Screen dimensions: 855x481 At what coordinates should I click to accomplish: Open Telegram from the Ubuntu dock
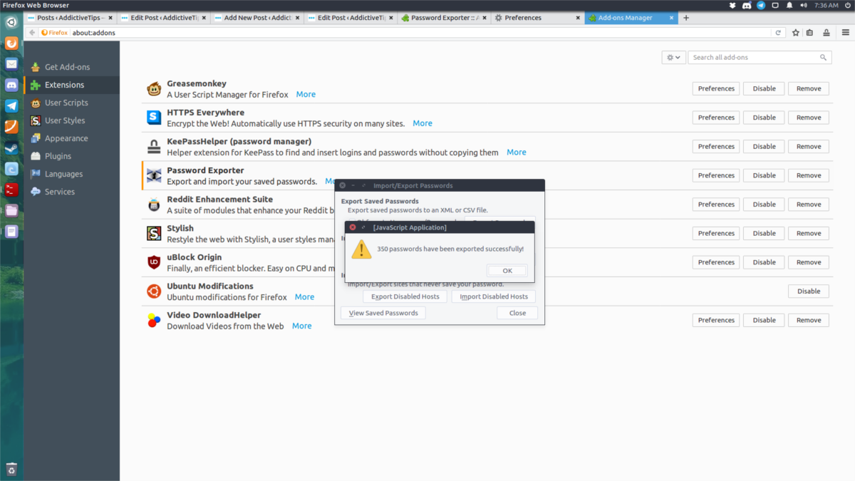pyautogui.click(x=11, y=106)
